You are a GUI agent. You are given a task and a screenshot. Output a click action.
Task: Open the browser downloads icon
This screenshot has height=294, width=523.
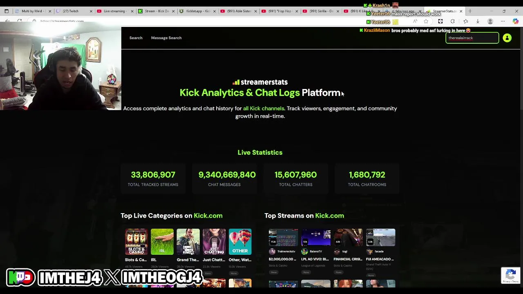[478, 21]
